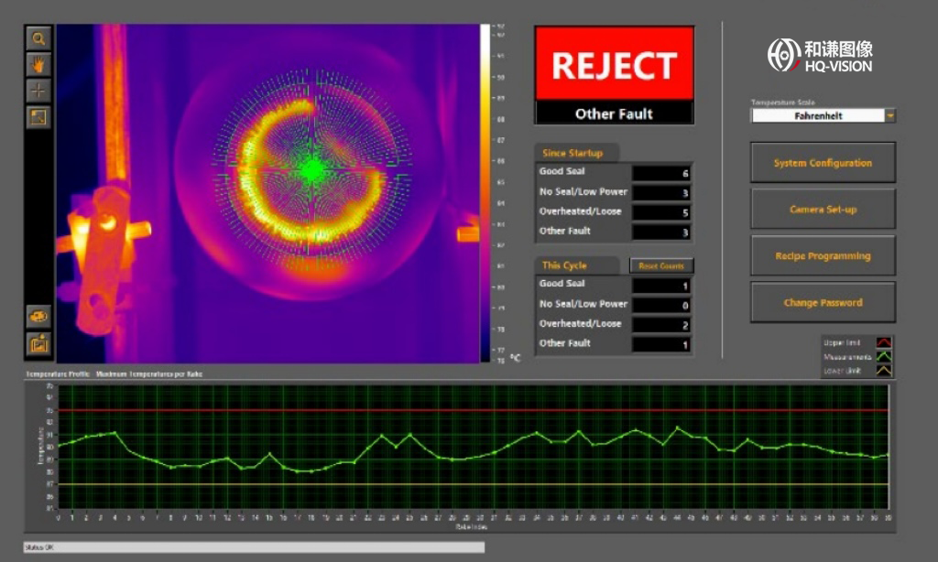The width and height of the screenshot is (938, 562).
Task: Click the thermal image color scale bar
Action: (485, 192)
